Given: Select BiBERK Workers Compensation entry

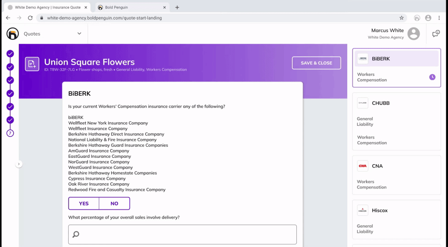Looking at the screenshot, I should (372, 77).
